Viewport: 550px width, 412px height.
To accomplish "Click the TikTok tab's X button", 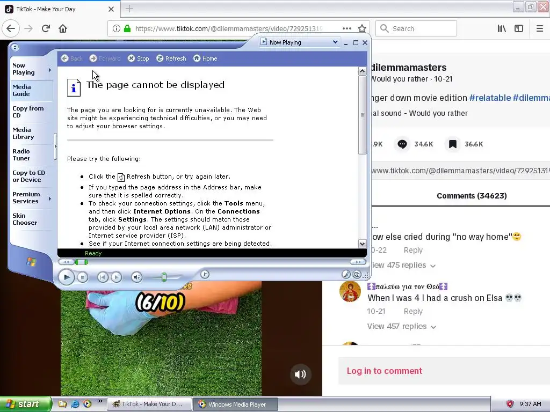I will coord(111,9).
